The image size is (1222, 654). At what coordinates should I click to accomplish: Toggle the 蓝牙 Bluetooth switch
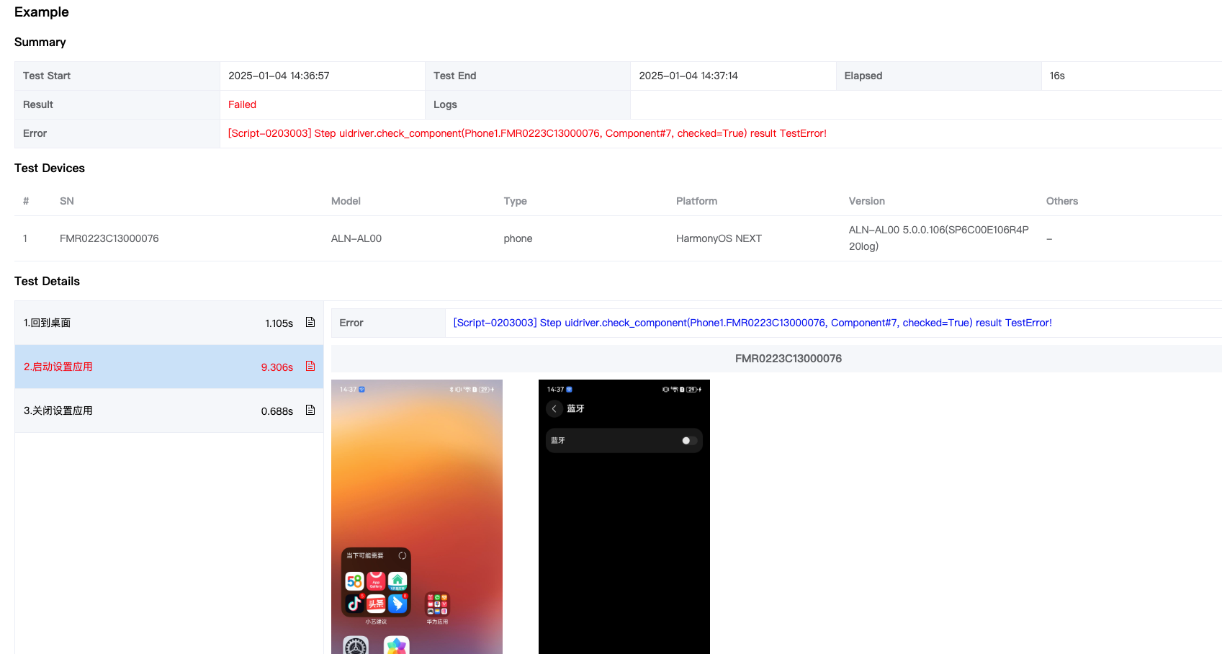pos(689,441)
